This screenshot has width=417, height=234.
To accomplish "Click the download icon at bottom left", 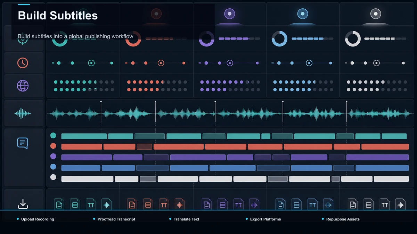I will point(23,204).
